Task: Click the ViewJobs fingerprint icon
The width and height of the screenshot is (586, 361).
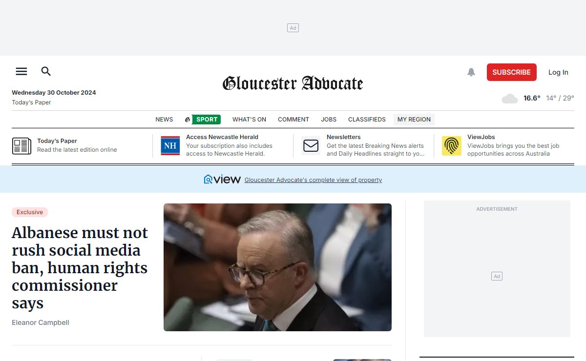Action: coord(452,146)
